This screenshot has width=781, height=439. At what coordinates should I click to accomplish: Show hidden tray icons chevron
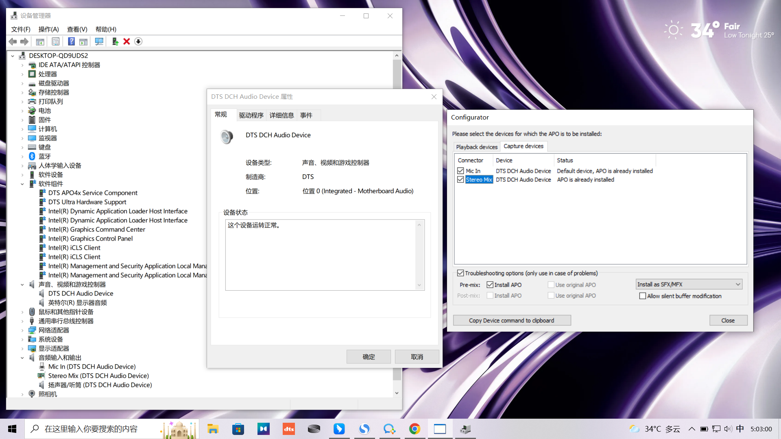(x=692, y=429)
